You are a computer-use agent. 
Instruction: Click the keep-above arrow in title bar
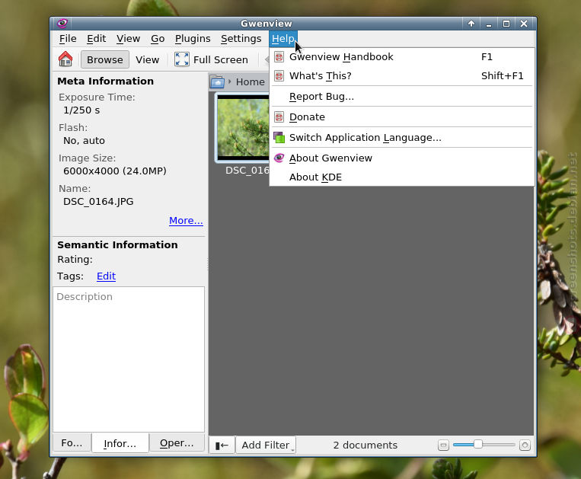471,24
